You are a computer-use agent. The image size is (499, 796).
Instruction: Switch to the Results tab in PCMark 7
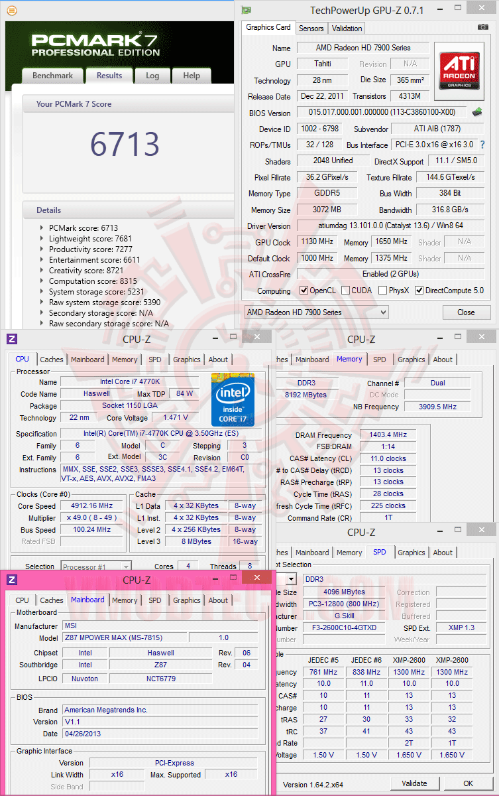[x=109, y=76]
